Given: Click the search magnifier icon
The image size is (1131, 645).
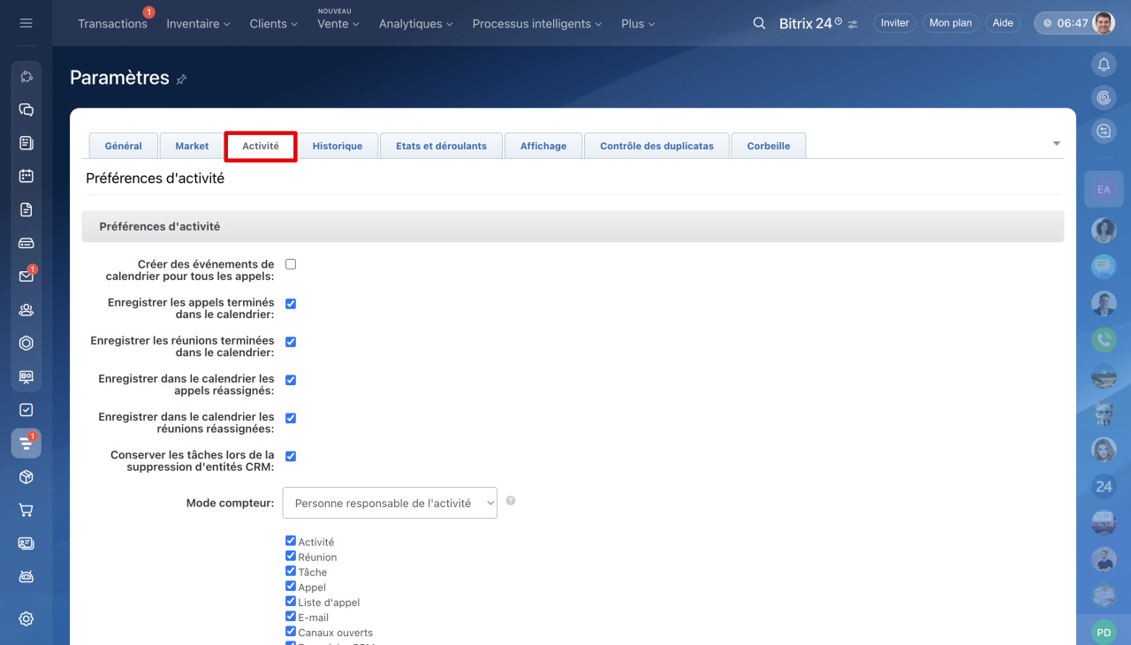Looking at the screenshot, I should pyautogui.click(x=759, y=23).
